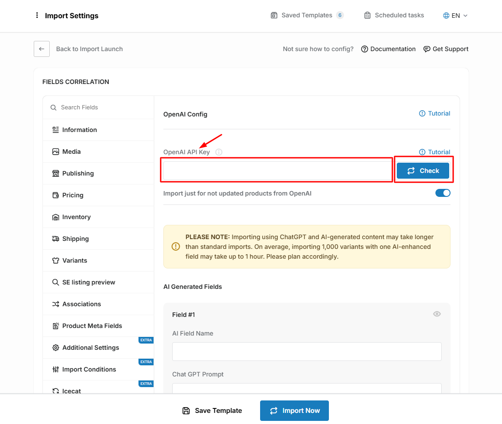Viewport: 502px width, 424px height.
Task: Open Saved Templates
Action: pos(307,16)
